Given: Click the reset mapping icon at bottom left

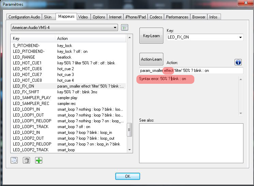Looking at the screenshot, I should [14, 160].
